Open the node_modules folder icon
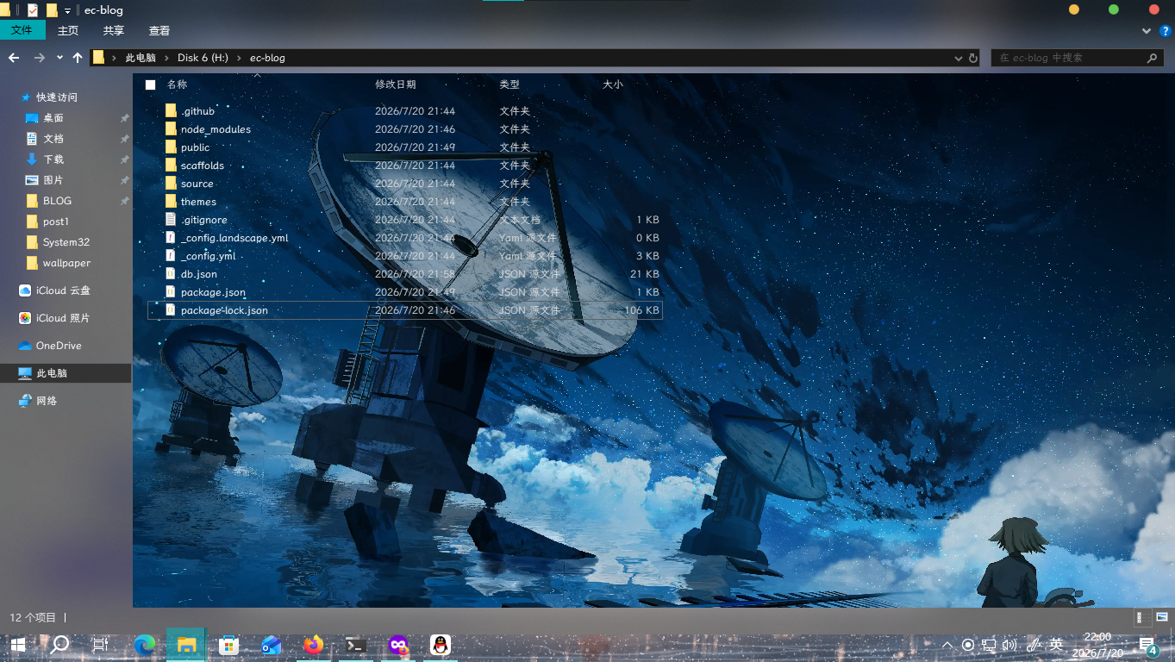This screenshot has width=1175, height=662. coord(172,129)
